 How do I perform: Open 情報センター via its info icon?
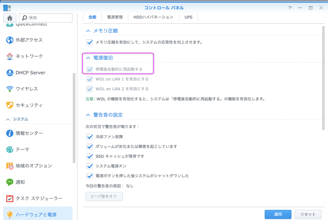pos(10,133)
